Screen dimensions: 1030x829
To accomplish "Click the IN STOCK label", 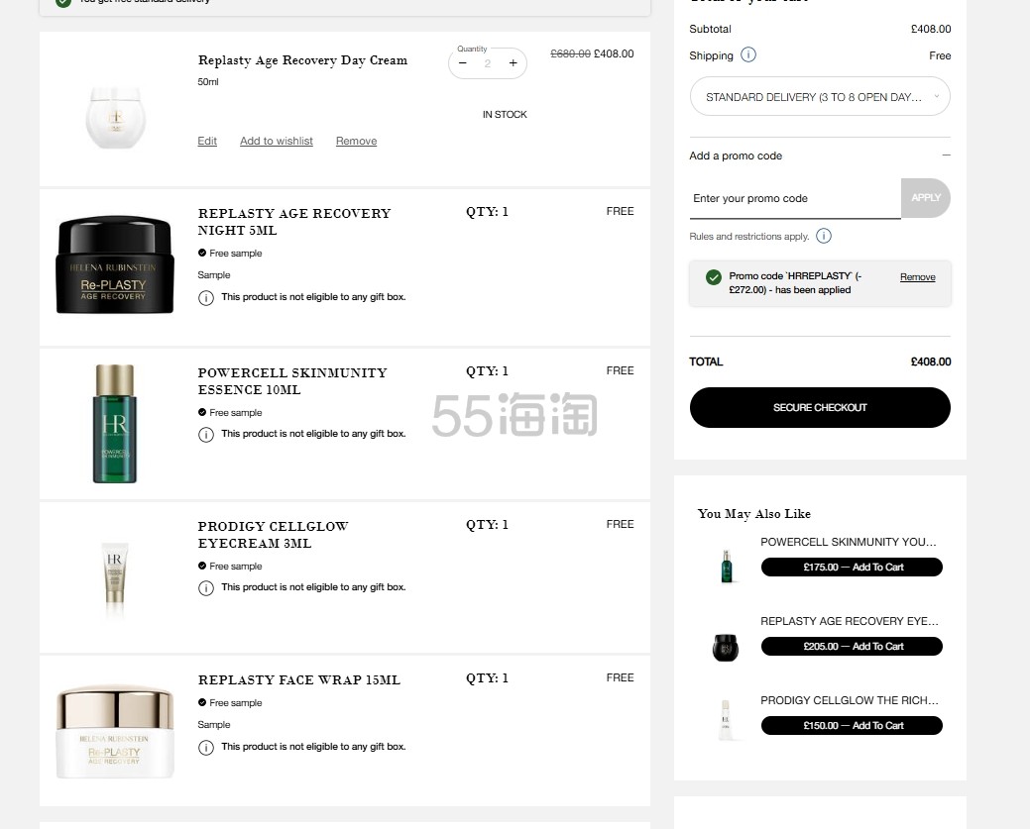I will point(505,114).
